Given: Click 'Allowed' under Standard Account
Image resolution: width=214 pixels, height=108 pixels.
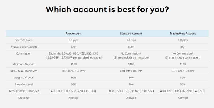Looking at the screenshot, I should click(x=131, y=98).
